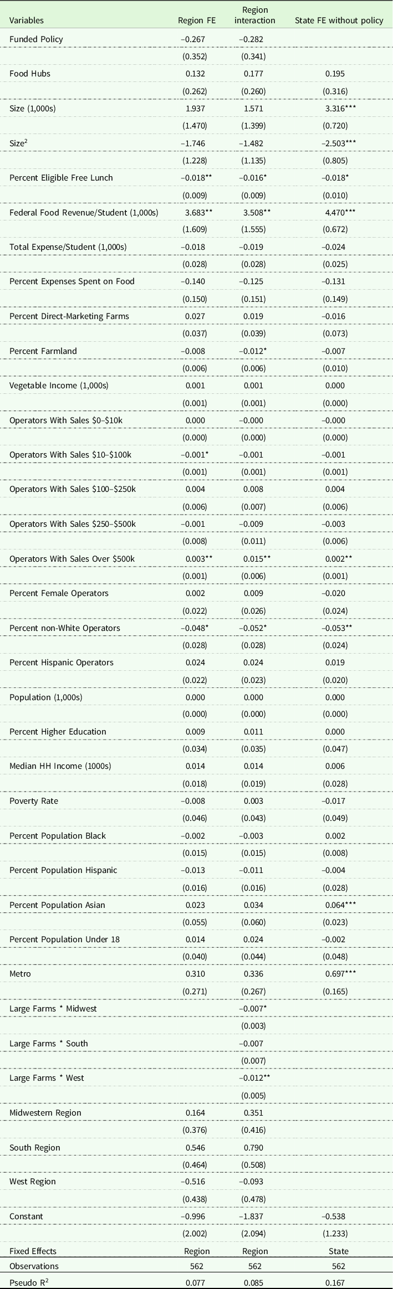Select the 'State' fixed effects cell

point(338,1251)
